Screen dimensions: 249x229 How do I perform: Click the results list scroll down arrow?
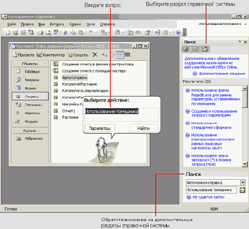pos(244,164)
